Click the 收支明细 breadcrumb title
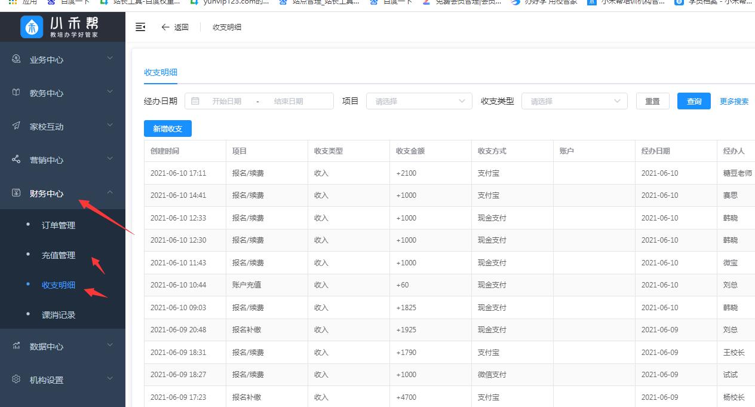Image resolution: width=755 pixels, height=407 pixels. (227, 27)
